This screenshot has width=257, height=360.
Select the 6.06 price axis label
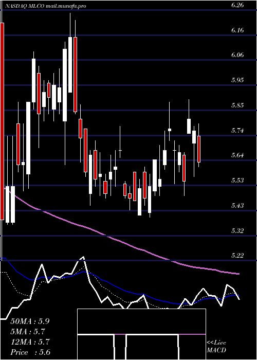pyautogui.click(x=237, y=55)
